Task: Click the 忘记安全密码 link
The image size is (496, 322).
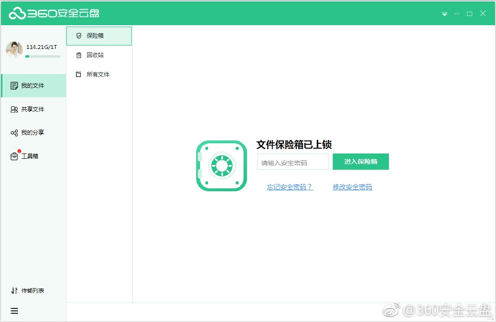Action: coord(290,187)
